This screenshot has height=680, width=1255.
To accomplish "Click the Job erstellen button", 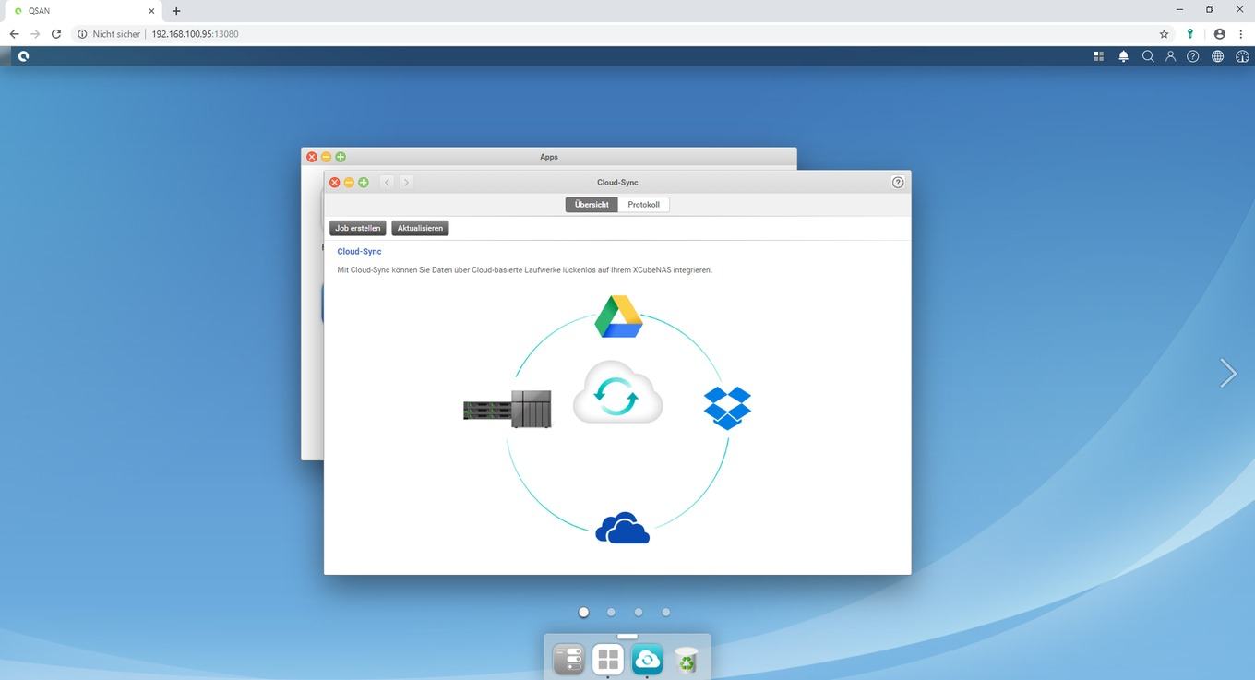I will click(357, 228).
